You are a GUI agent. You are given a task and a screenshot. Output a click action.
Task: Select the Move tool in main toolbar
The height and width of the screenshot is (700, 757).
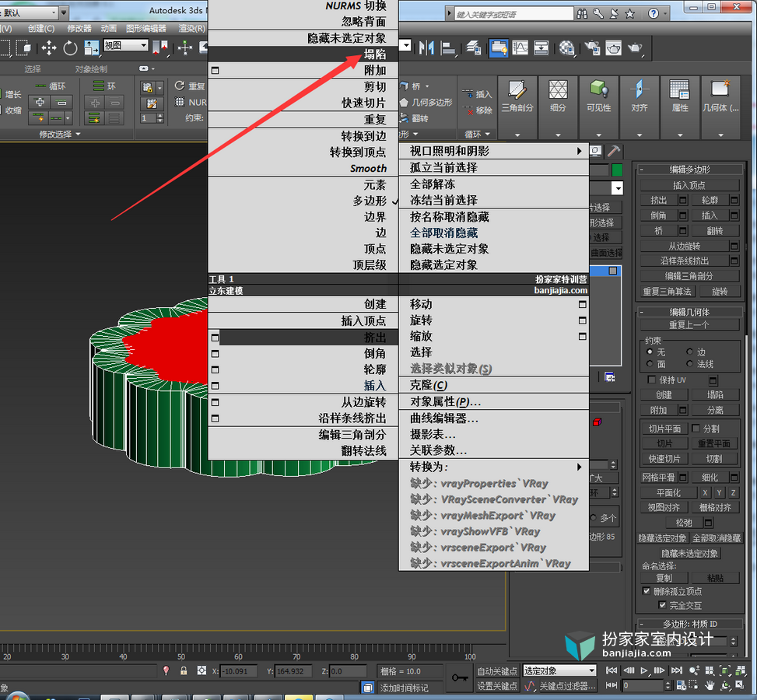coord(49,47)
